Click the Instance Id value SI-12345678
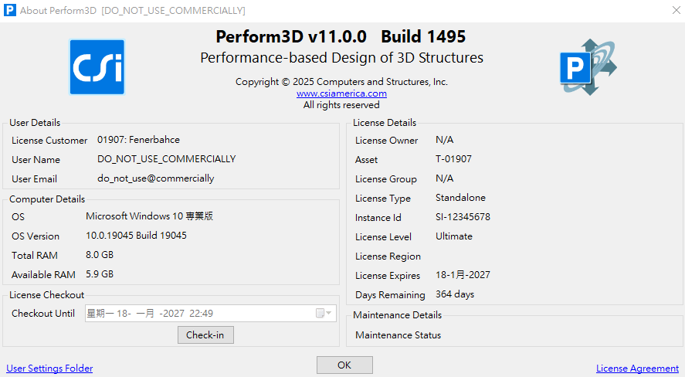 click(463, 217)
